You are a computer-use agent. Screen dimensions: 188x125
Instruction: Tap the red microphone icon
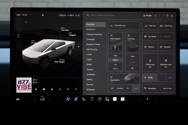click(x=172, y=16)
